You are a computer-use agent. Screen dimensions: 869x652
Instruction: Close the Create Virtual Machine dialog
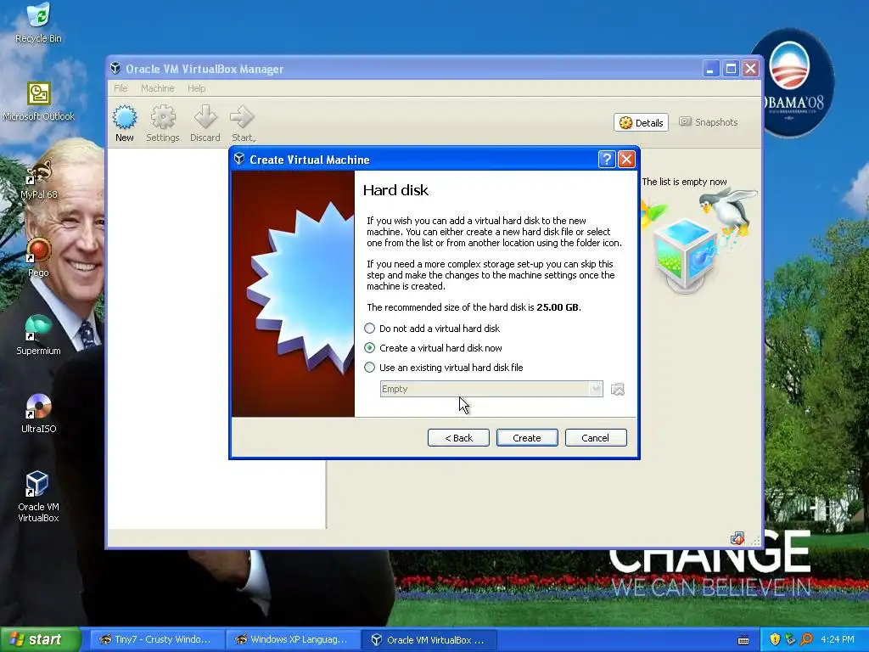point(626,160)
